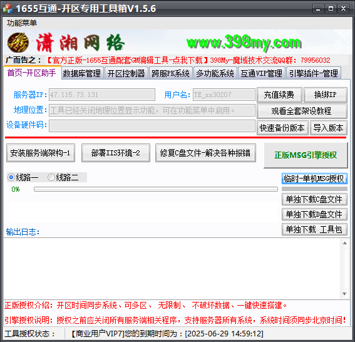Click the log scrollbar up arrow
Viewport: 355px width, 342px height.
pos(344,243)
